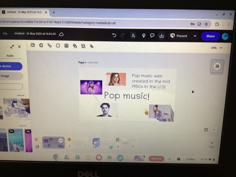
Task: Select the paper crafts photo thumbnail
Action: 17,109
